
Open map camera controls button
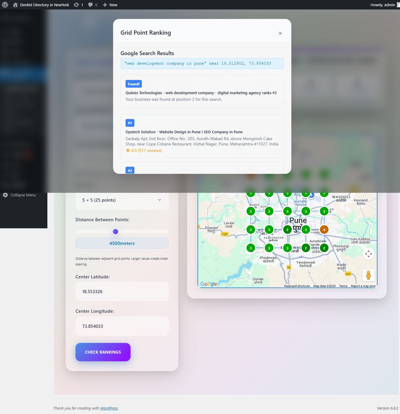369,254
